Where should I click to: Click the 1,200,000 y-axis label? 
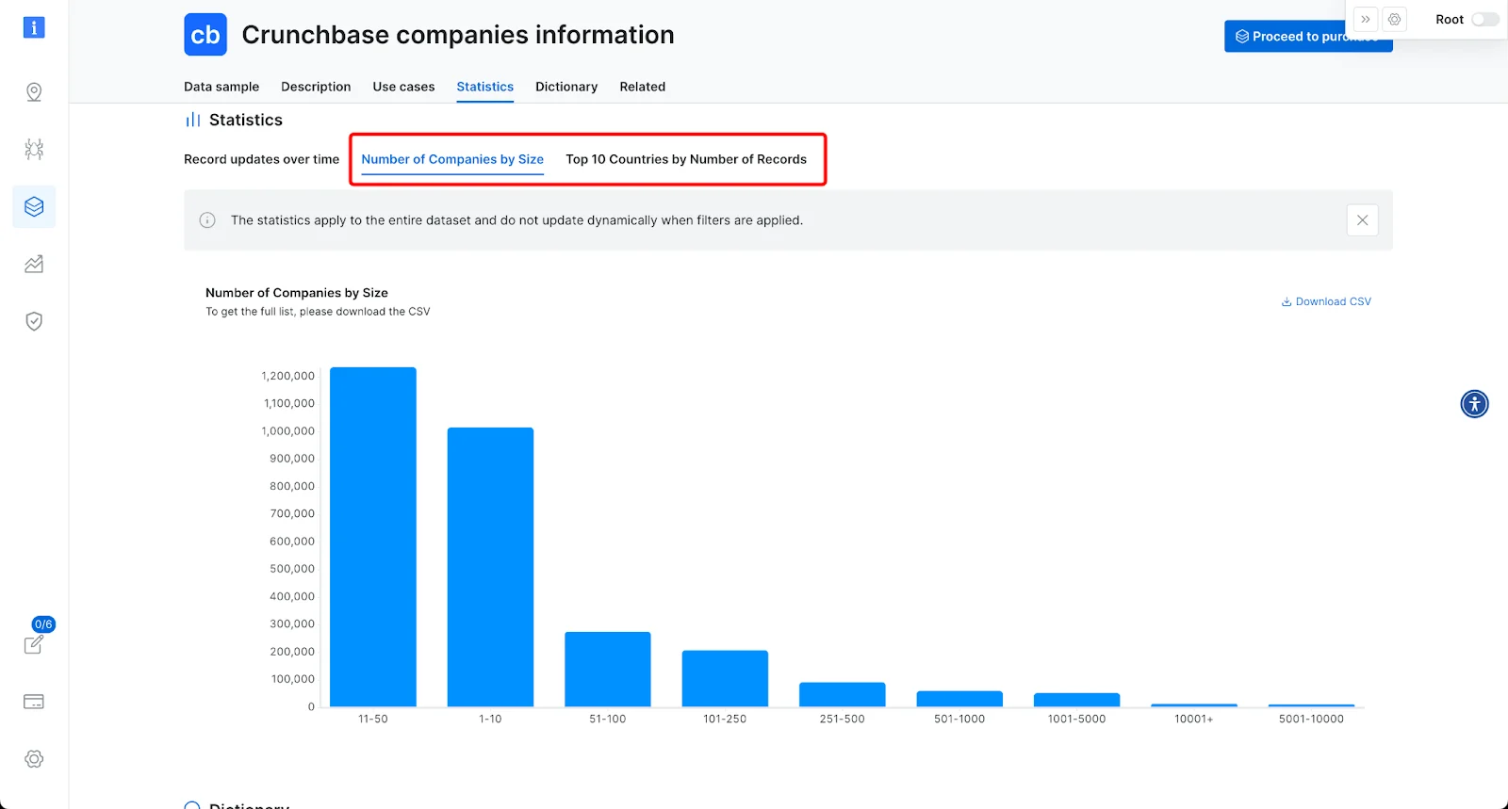pos(288,376)
